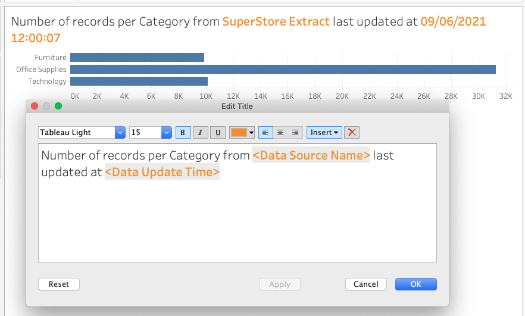525x316 pixels.
Task: Open the Insert field menu
Action: pos(324,133)
